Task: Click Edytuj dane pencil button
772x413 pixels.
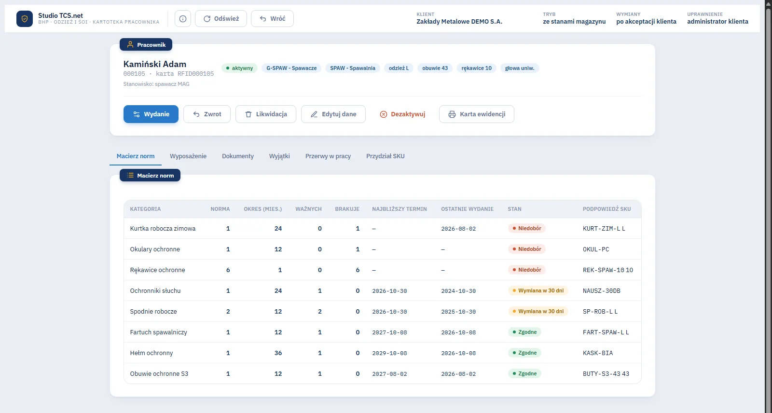Action: pos(333,114)
